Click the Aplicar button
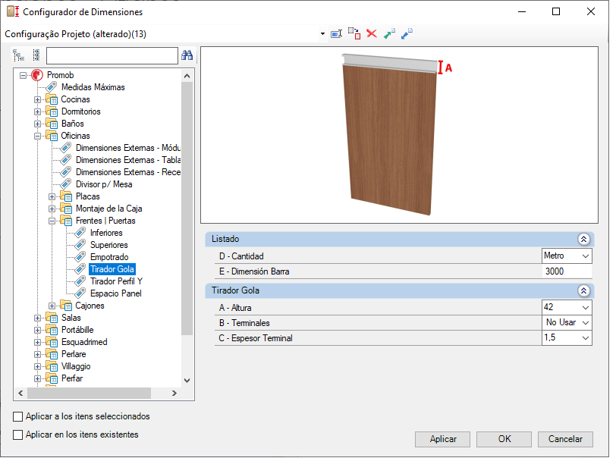Viewport: 616px width, 458px height. click(443, 439)
